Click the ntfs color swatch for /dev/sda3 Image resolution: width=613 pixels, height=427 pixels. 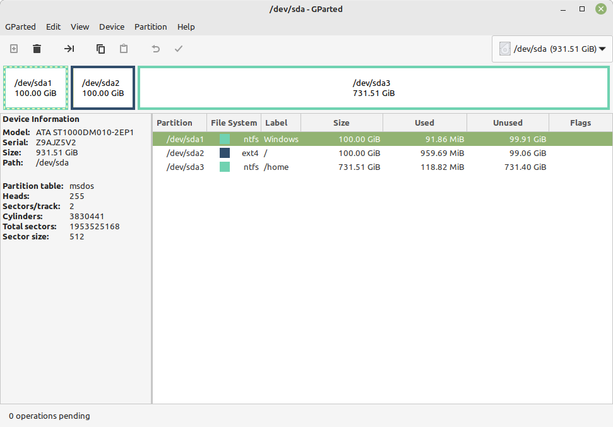point(225,167)
